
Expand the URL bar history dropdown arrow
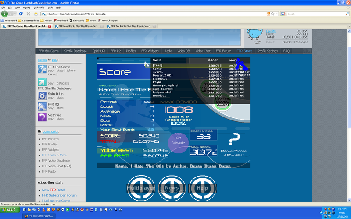(x=276, y=14)
